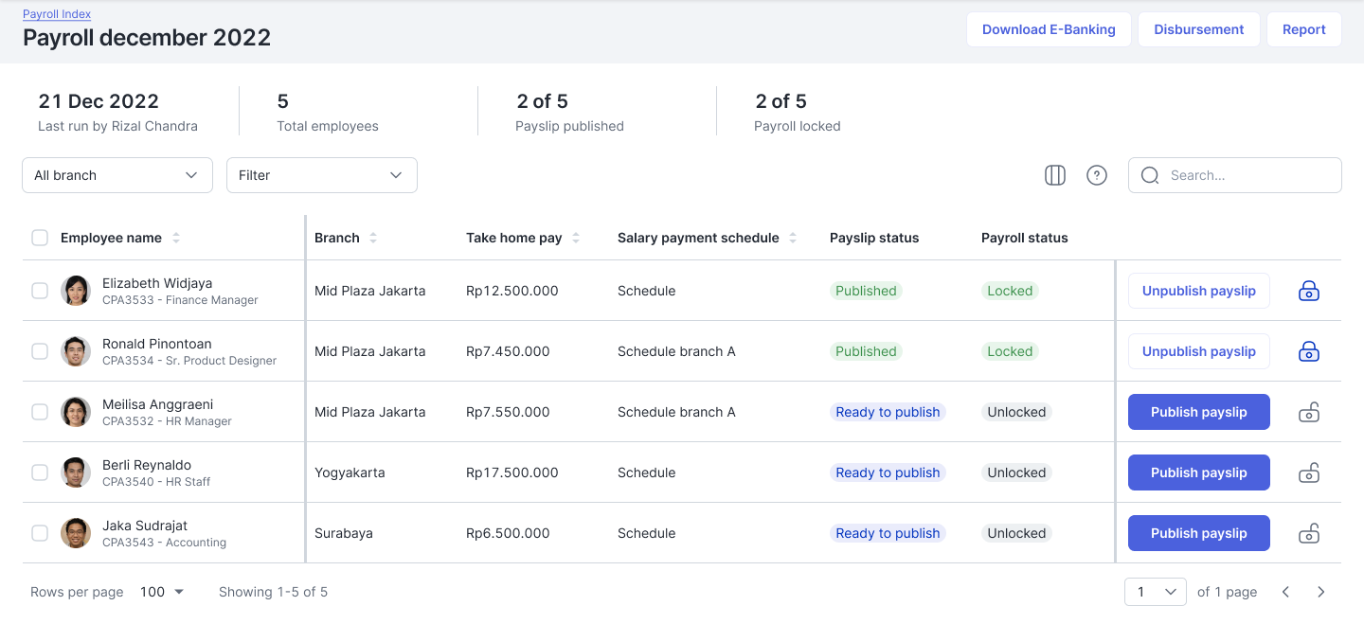Open the All branch dropdown
The image size is (1364, 624).
[x=117, y=175]
